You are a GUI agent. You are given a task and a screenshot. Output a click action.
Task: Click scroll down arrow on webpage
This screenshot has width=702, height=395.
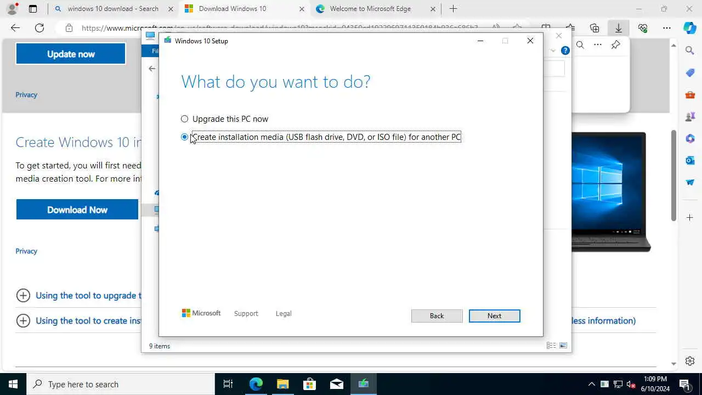point(673,364)
